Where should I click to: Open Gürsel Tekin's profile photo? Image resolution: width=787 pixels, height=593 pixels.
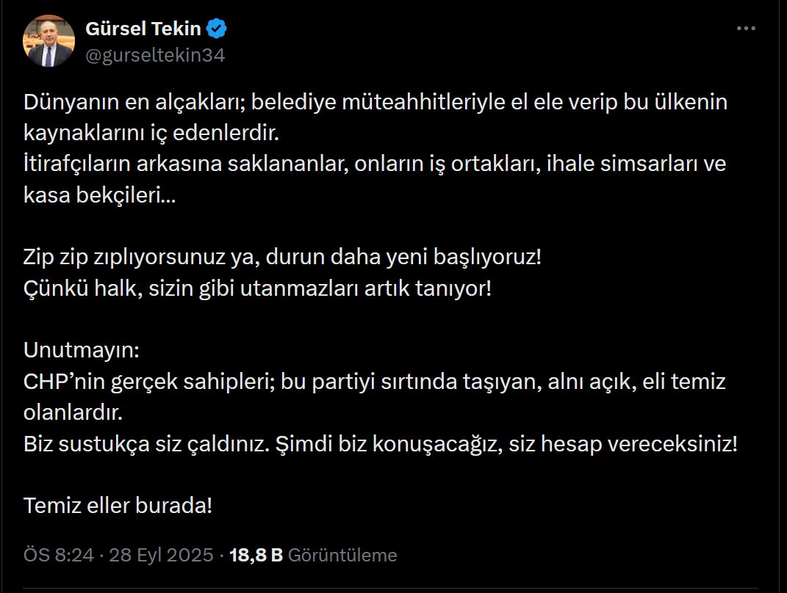pos(48,41)
